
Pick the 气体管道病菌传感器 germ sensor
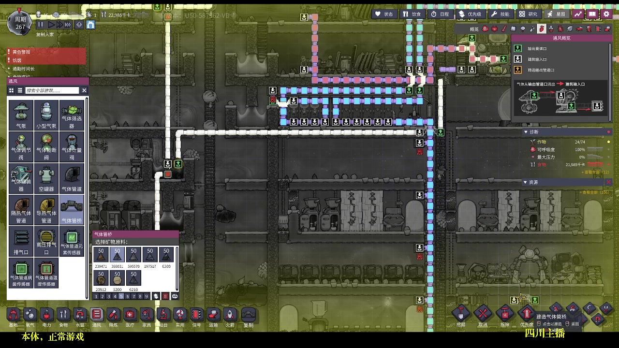click(x=21, y=273)
